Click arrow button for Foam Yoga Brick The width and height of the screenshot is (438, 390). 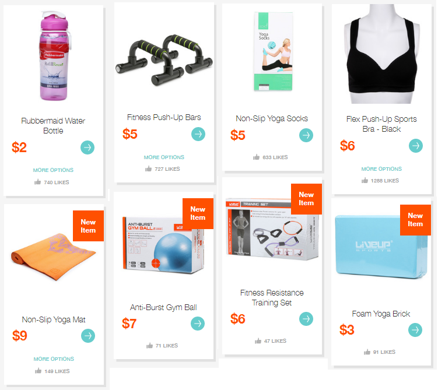415,330
